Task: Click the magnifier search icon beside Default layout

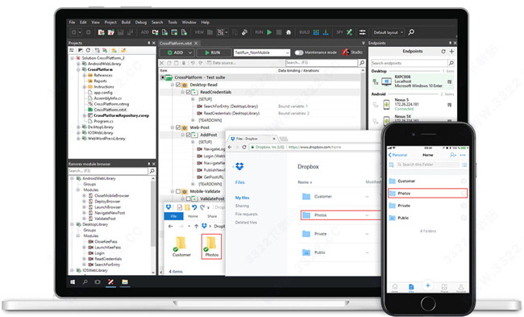Action: click(x=411, y=32)
